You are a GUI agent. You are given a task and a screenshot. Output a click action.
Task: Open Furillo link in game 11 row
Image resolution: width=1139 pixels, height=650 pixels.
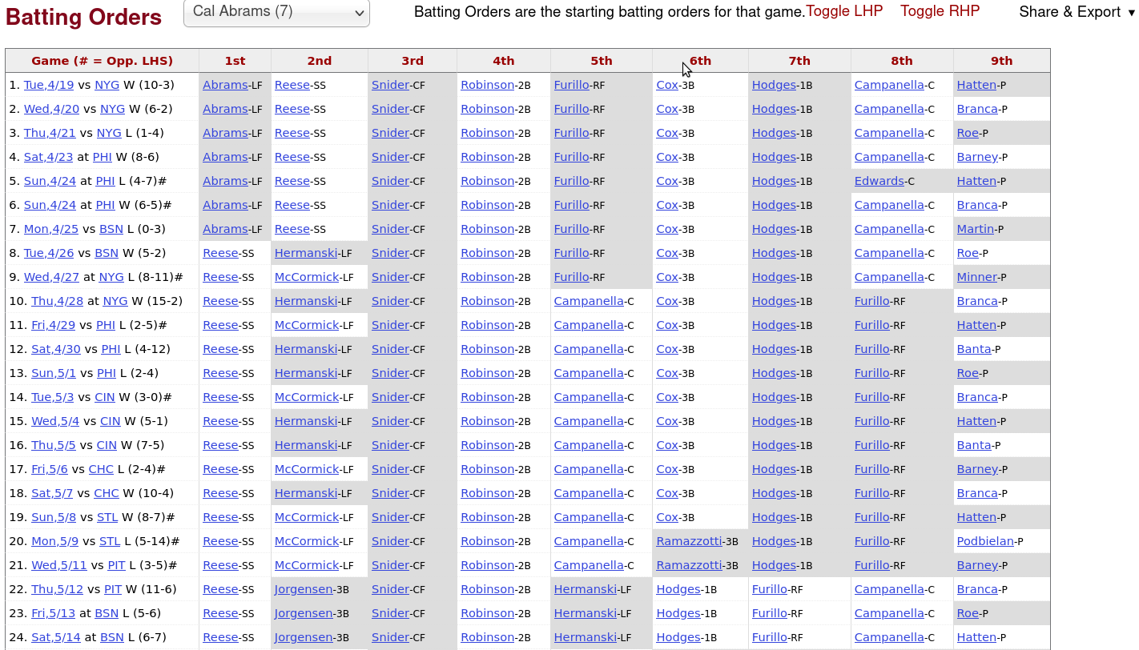pos(872,325)
